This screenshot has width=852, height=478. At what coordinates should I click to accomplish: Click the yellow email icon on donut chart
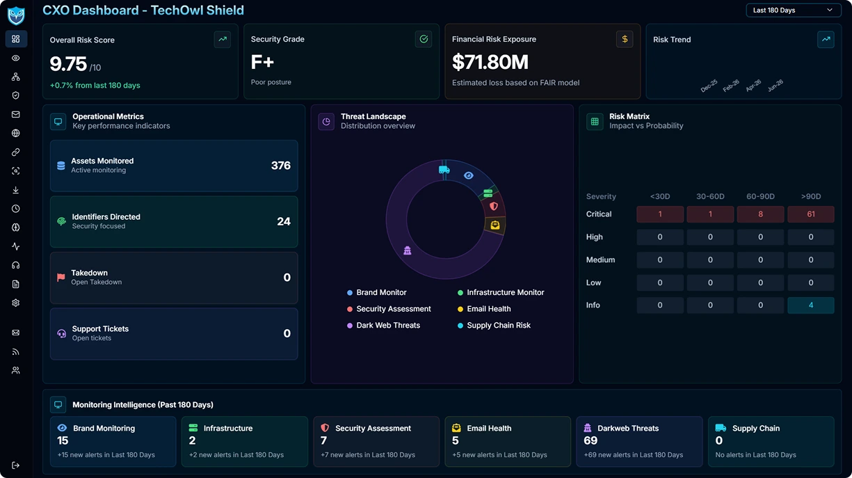tap(495, 225)
